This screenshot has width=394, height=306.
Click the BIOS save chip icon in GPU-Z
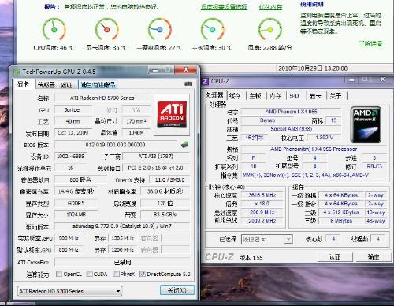[x=184, y=145]
